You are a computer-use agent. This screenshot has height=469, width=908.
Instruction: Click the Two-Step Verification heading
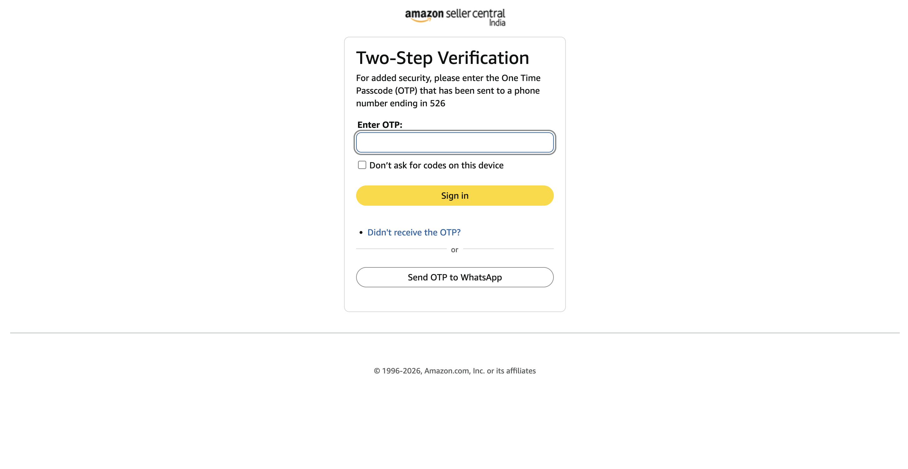coord(442,58)
